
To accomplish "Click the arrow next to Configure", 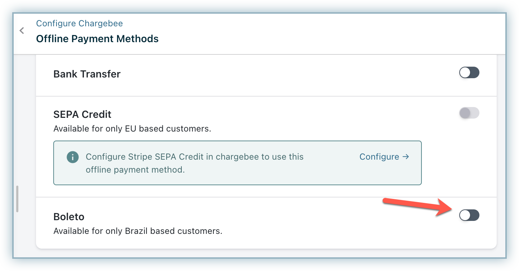I will click(406, 157).
